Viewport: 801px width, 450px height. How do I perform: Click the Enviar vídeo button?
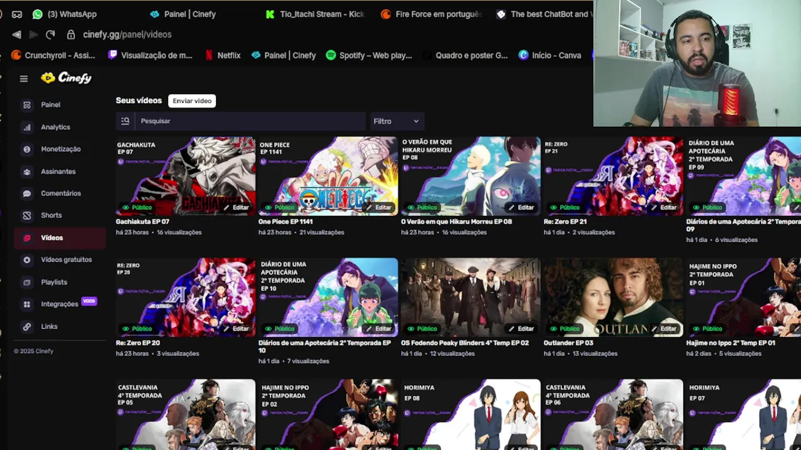[x=192, y=101]
